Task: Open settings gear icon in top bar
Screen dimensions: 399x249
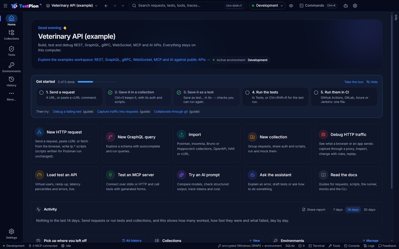Action: [x=355, y=6]
